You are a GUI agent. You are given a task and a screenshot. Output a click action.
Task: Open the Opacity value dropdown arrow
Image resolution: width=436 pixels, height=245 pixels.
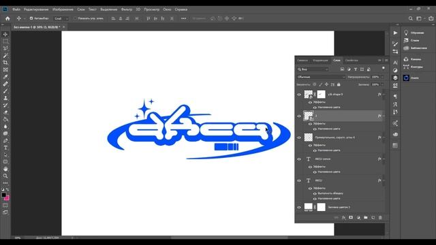point(383,77)
